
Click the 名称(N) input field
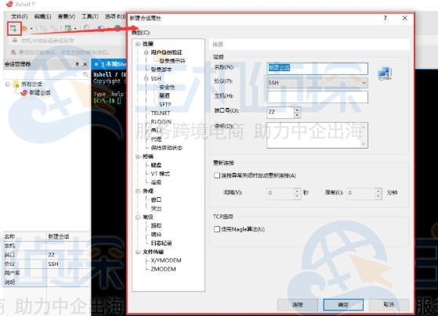click(317, 69)
